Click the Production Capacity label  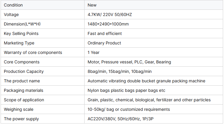click(x=24, y=71)
